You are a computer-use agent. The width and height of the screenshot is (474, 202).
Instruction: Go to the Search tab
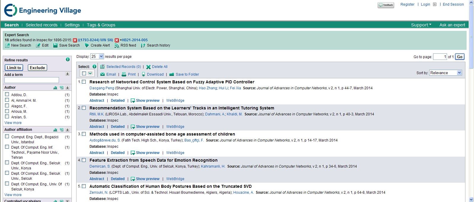coord(12,25)
